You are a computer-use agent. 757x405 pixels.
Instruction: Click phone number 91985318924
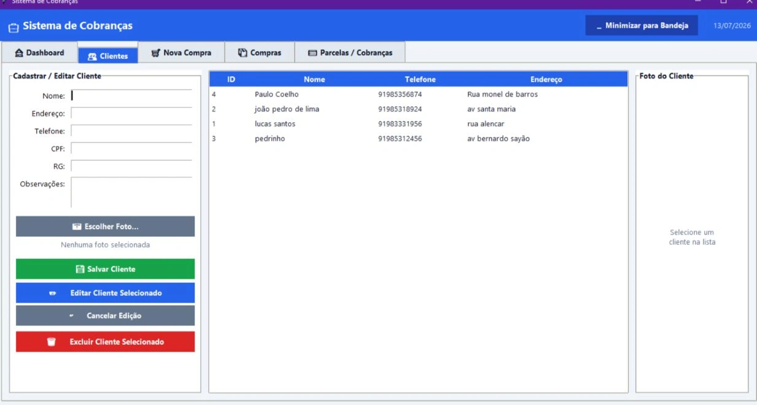(400, 109)
